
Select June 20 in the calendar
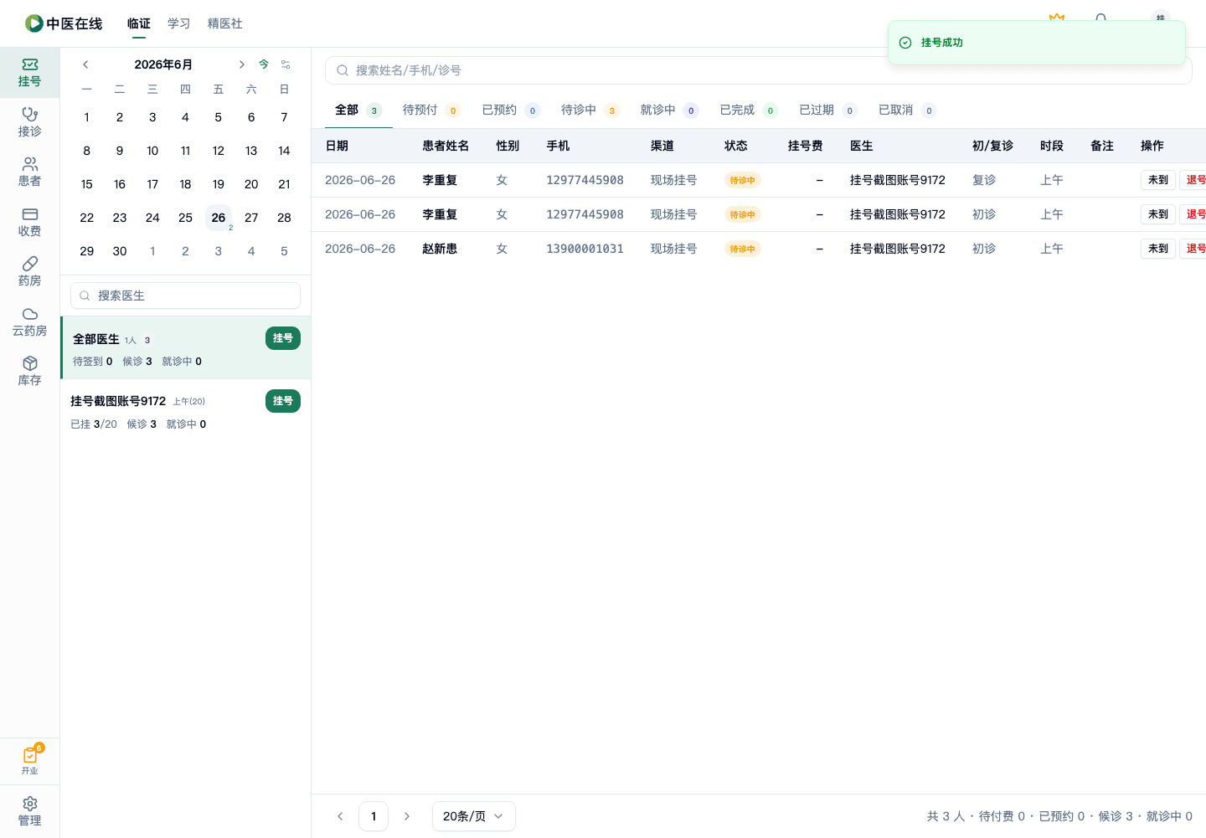pos(251,184)
